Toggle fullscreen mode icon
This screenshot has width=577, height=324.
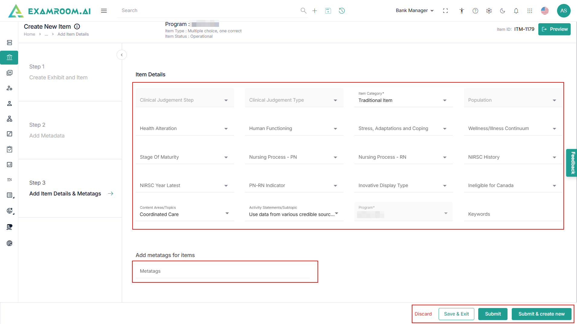[445, 11]
